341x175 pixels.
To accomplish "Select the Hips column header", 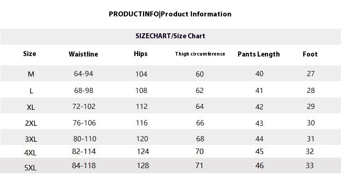I will (141, 54).
